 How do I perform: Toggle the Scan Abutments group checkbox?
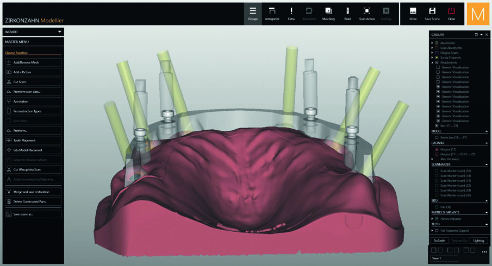pyautogui.click(x=437, y=48)
